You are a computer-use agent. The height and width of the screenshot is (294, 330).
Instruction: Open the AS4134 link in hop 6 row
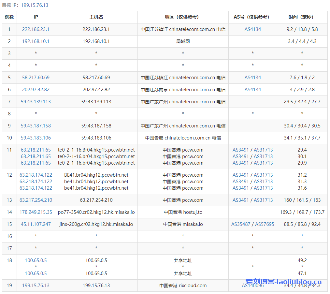[253, 90]
